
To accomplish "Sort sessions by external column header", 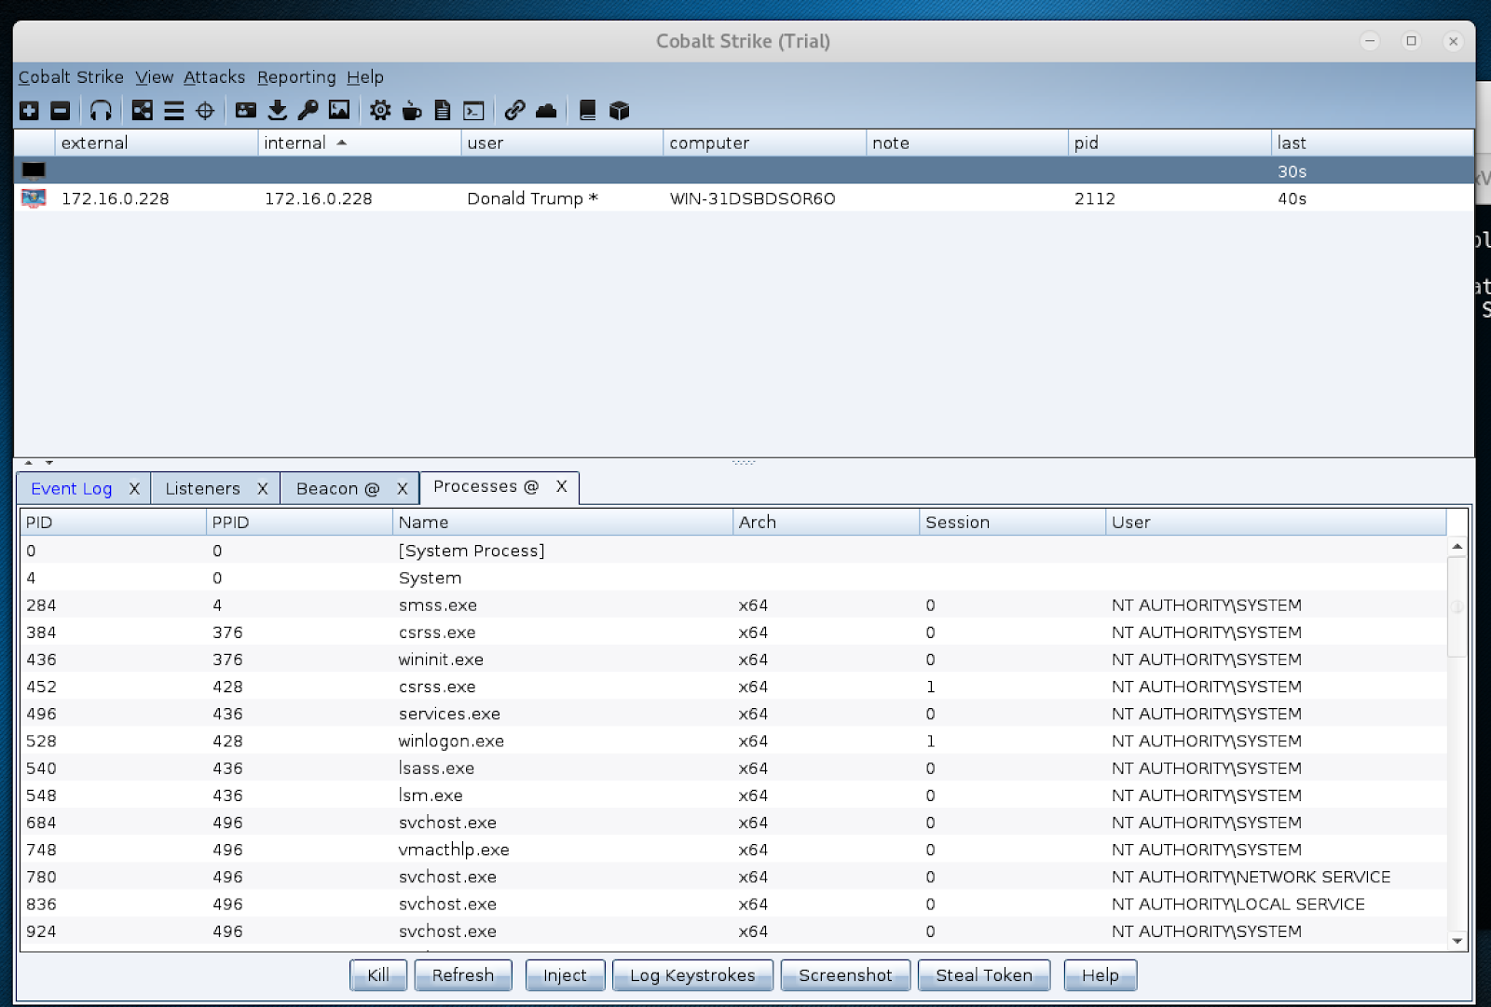I will point(157,143).
